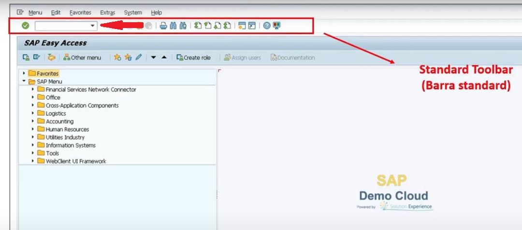
Task: Select the Tools folder label
Action: pos(52,153)
